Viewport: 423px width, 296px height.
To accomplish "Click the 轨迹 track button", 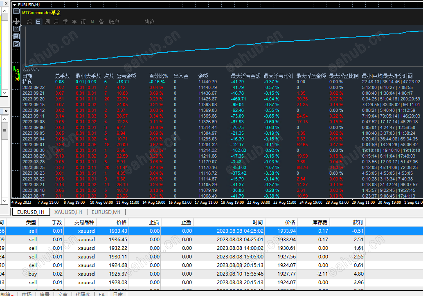I will [149, 22].
